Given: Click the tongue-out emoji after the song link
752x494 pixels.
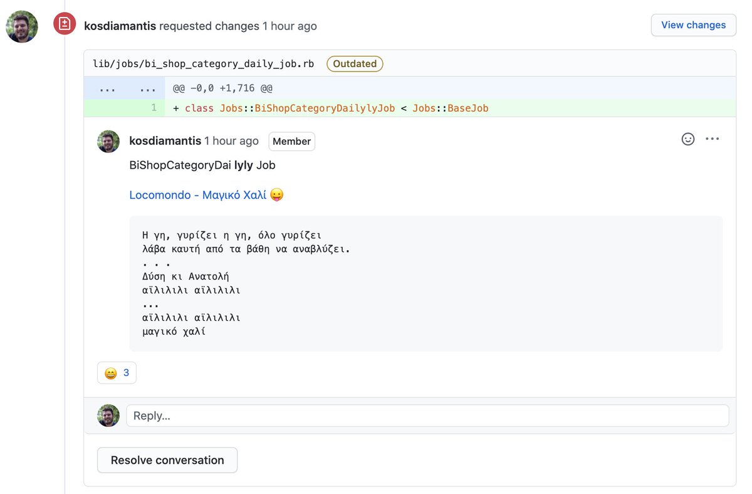Looking at the screenshot, I should pyautogui.click(x=277, y=195).
